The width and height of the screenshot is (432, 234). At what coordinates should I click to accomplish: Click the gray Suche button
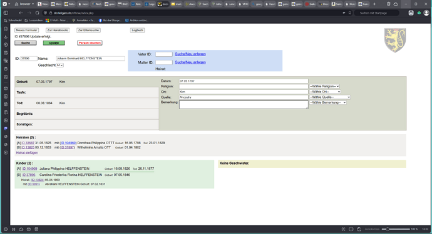click(25, 43)
